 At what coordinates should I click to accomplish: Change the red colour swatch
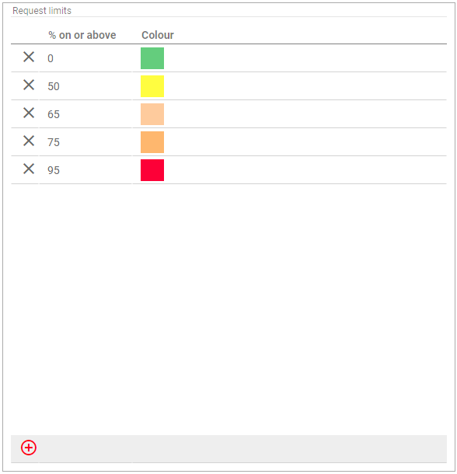click(x=152, y=170)
